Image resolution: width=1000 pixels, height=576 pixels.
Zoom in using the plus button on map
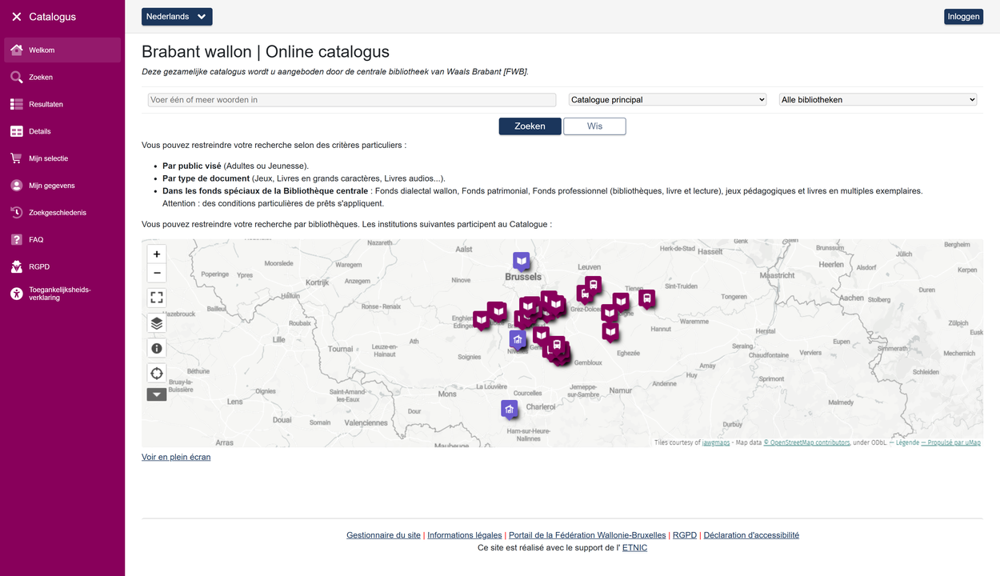click(157, 254)
